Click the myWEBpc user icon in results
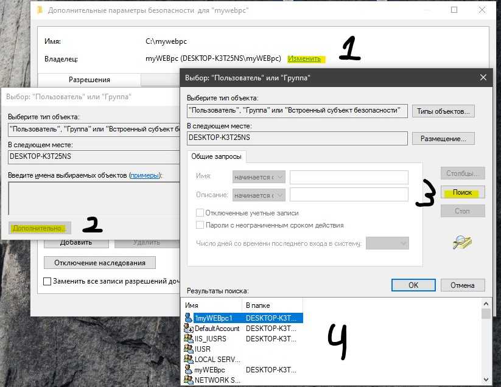The height and width of the screenshot is (387, 501). 189,369
